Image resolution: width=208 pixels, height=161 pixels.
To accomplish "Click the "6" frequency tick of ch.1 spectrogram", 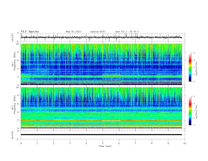I will pyautogui.click(x=18, y=60).
